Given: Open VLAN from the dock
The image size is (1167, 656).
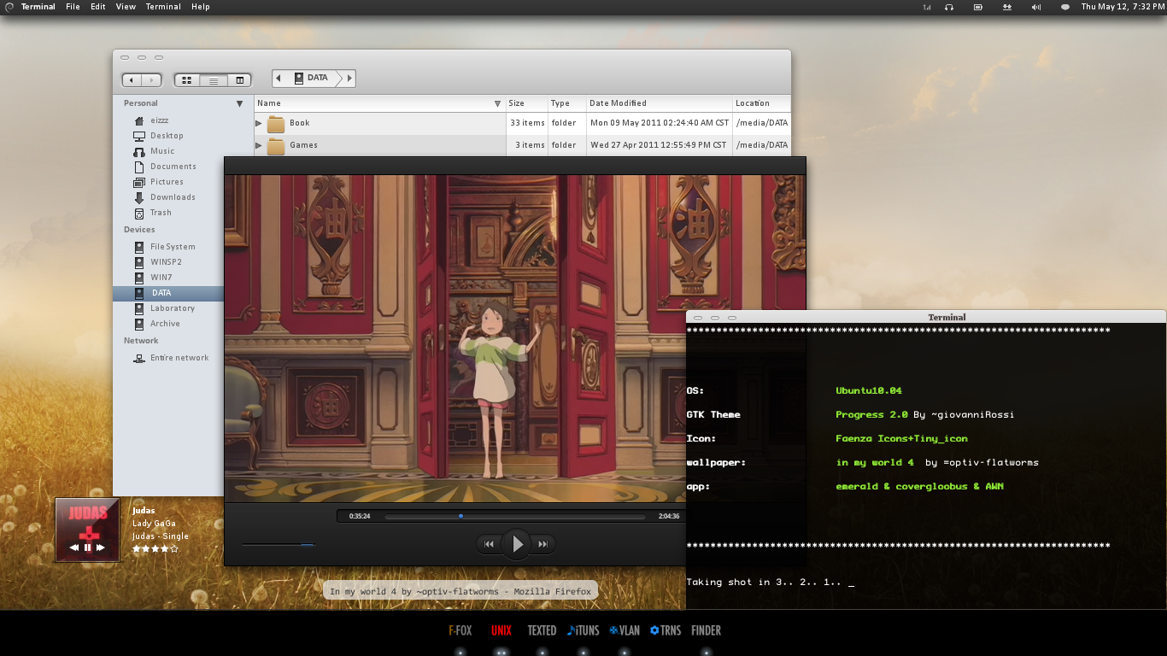Looking at the screenshot, I should tap(625, 630).
